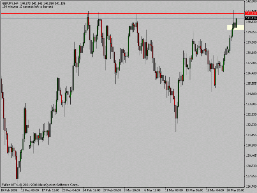Click the 136.430 price axis label
This screenshot has width=257, height=193.
(251, 73)
